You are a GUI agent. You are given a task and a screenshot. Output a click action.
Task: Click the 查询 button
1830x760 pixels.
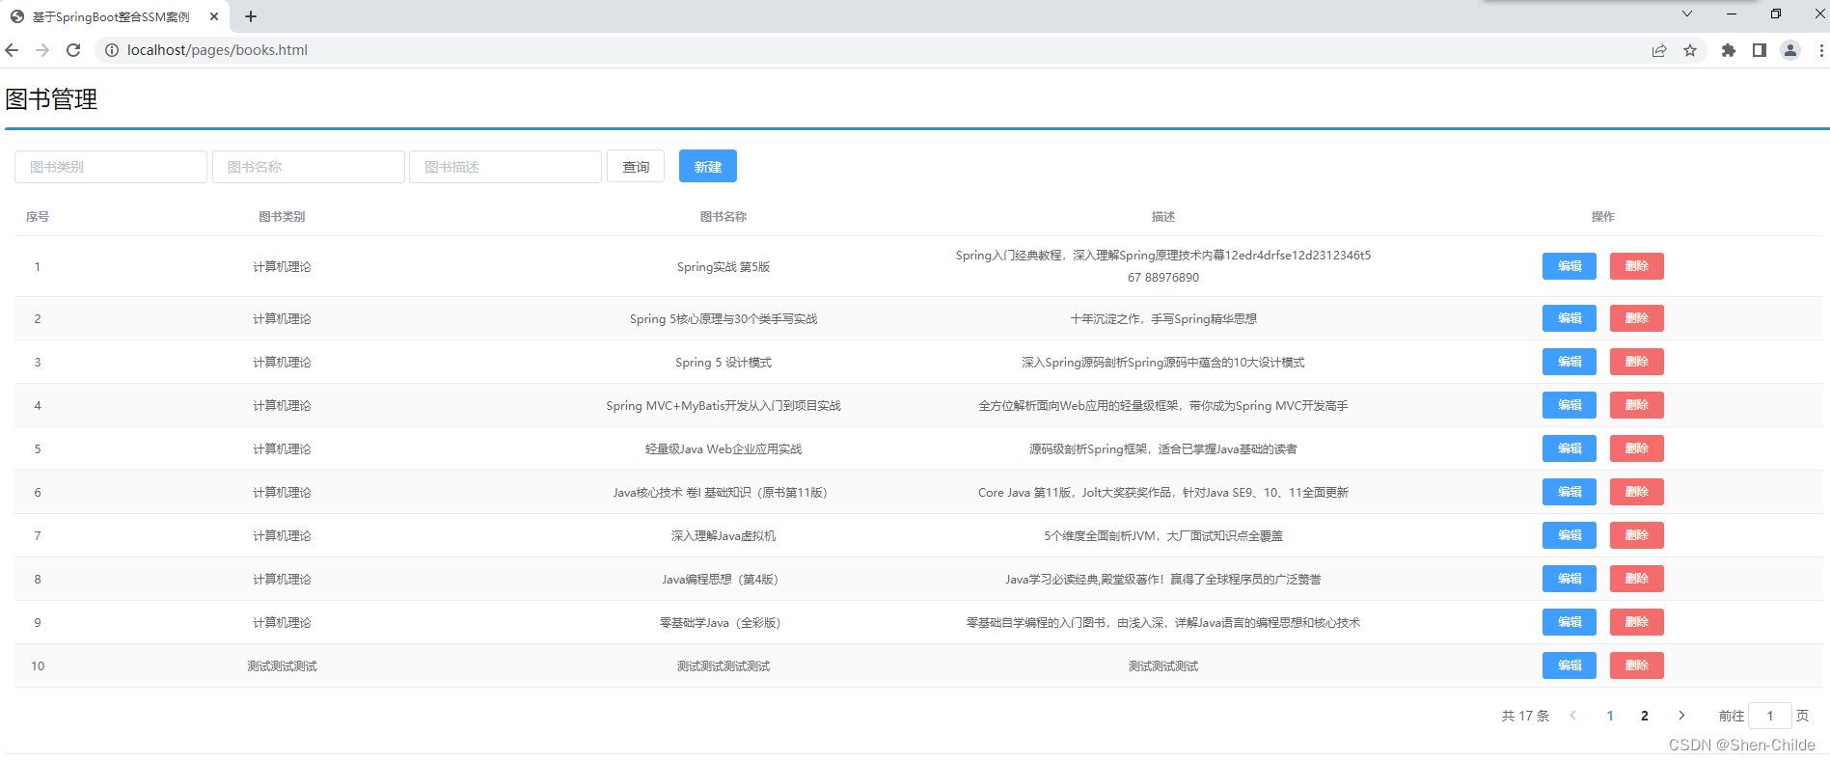click(x=636, y=167)
